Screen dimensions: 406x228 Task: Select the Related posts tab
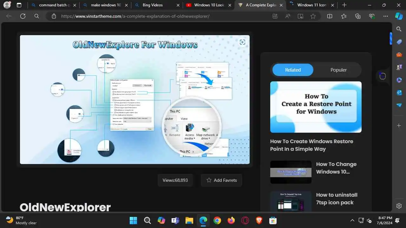(293, 70)
